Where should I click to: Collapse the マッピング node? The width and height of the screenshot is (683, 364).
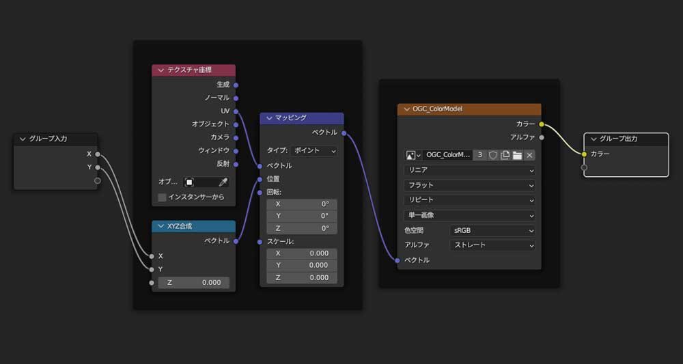(268, 117)
